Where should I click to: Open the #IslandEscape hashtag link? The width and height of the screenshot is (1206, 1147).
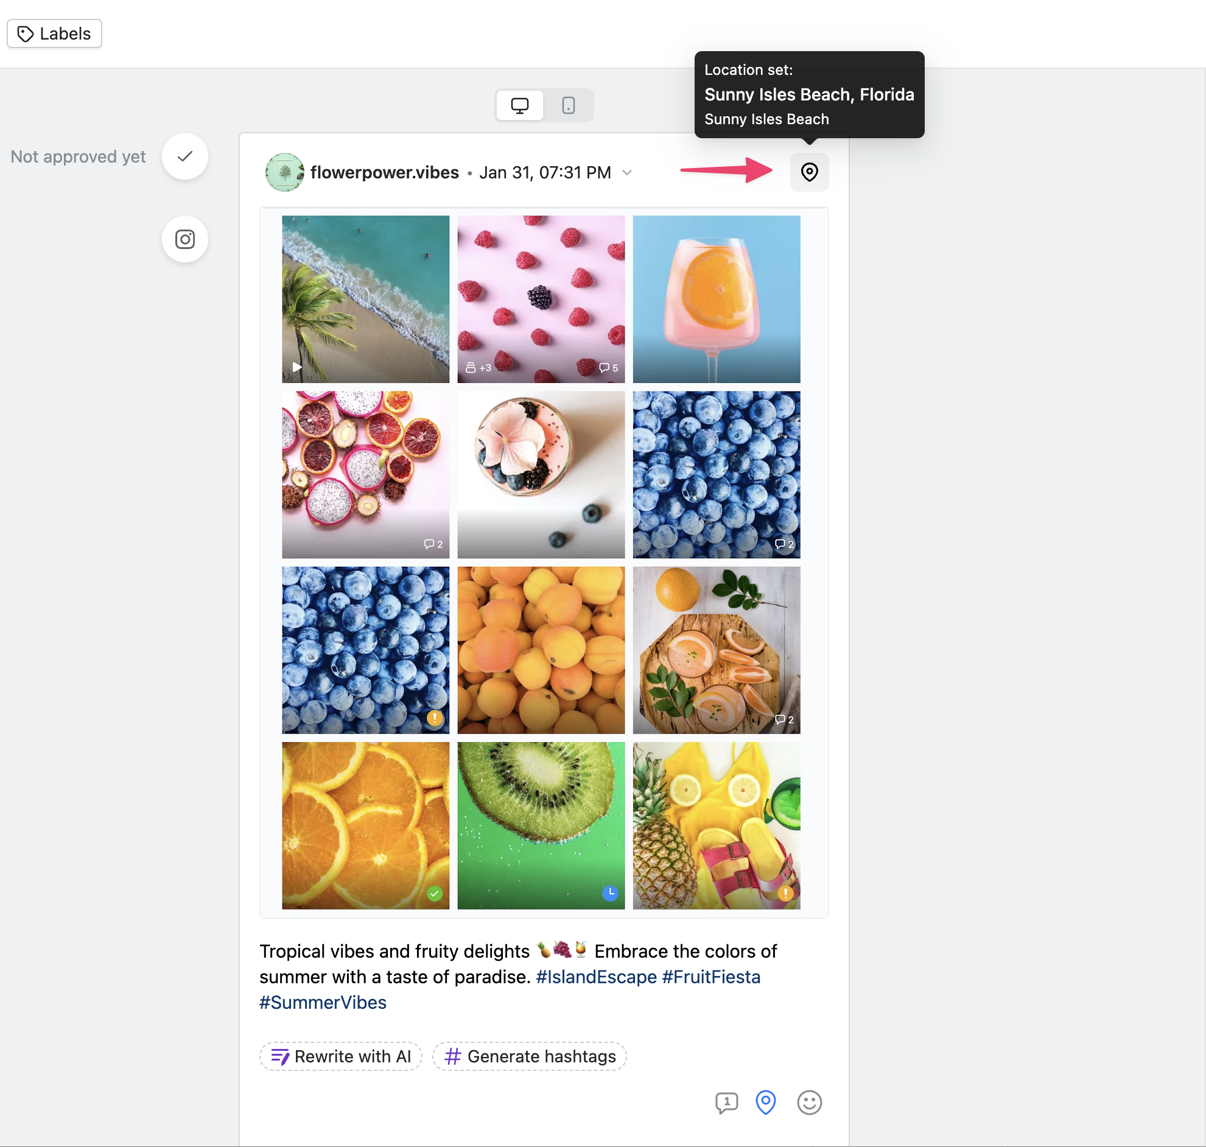tap(596, 977)
